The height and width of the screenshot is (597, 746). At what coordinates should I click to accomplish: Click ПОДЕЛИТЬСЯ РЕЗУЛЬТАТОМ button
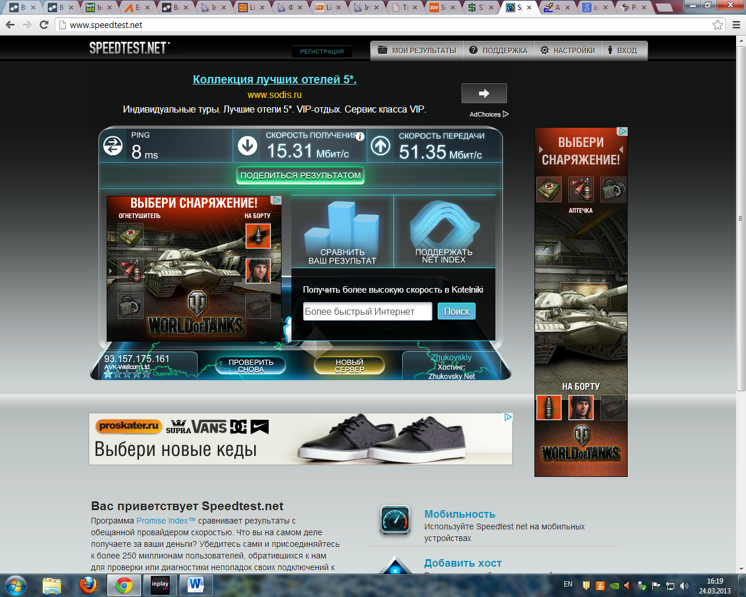point(301,175)
